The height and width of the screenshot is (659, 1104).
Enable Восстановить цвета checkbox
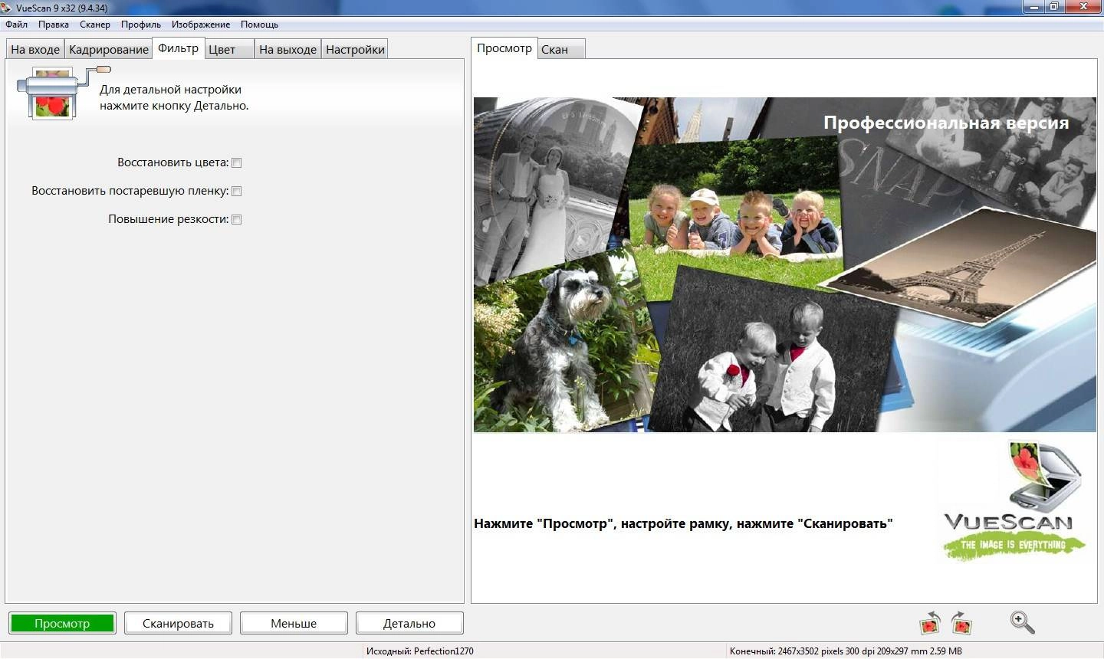pos(237,162)
